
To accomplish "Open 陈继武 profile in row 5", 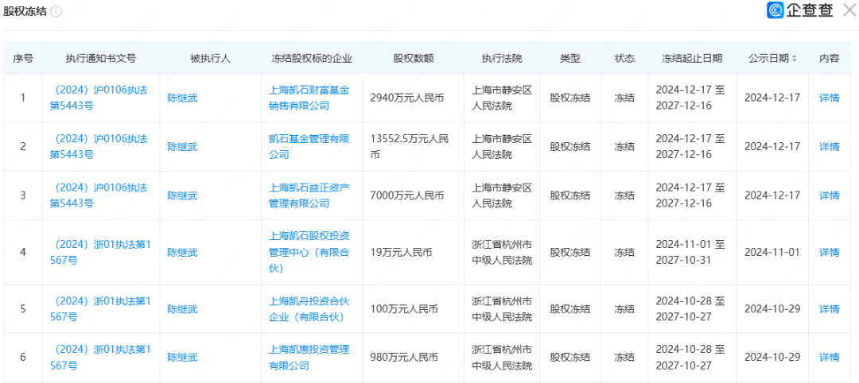I will click(x=182, y=309).
